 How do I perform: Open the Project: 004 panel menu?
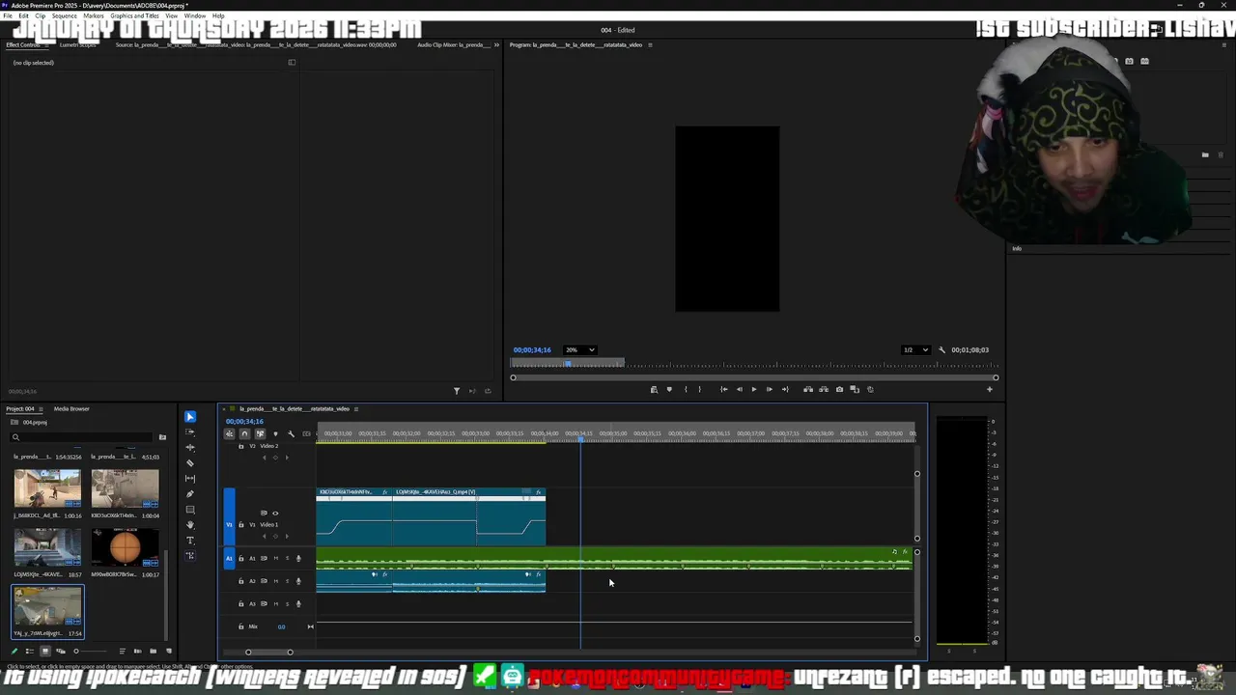[x=41, y=408]
